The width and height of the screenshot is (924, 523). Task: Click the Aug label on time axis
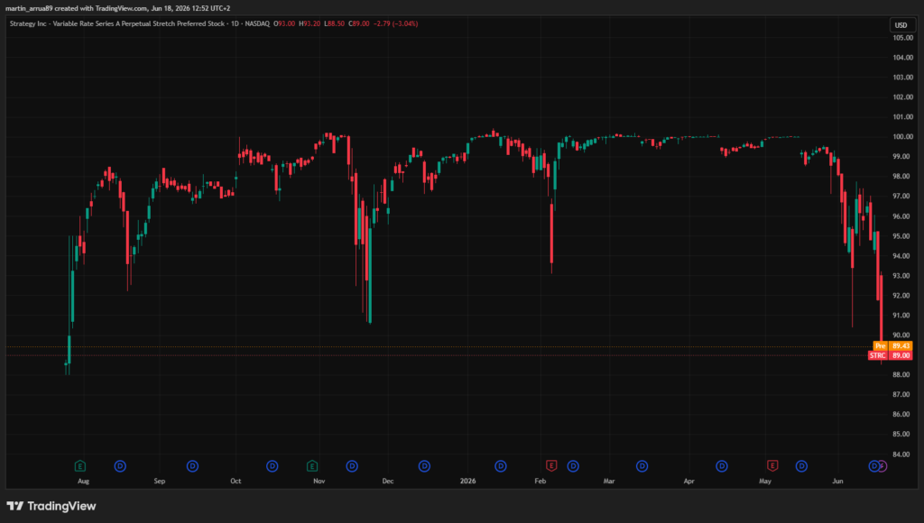(84, 482)
